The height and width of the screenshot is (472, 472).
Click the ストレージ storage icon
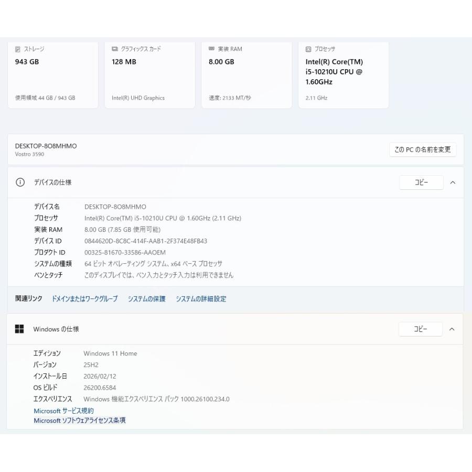click(18, 49)
